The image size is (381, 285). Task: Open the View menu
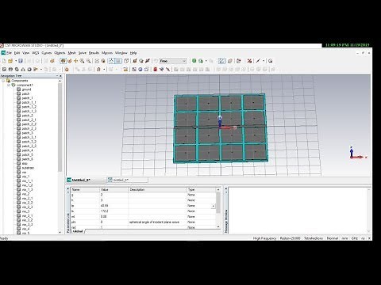pyautogui.click(x=25, y=53)
